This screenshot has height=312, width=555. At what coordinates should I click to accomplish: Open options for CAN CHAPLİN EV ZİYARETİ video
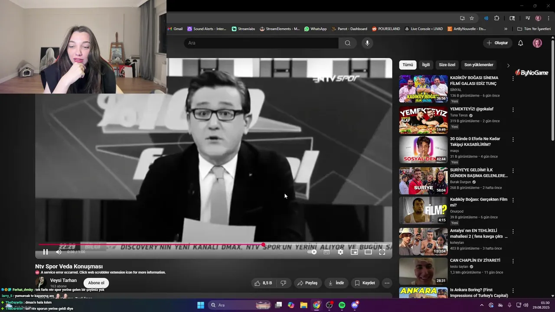513,261
